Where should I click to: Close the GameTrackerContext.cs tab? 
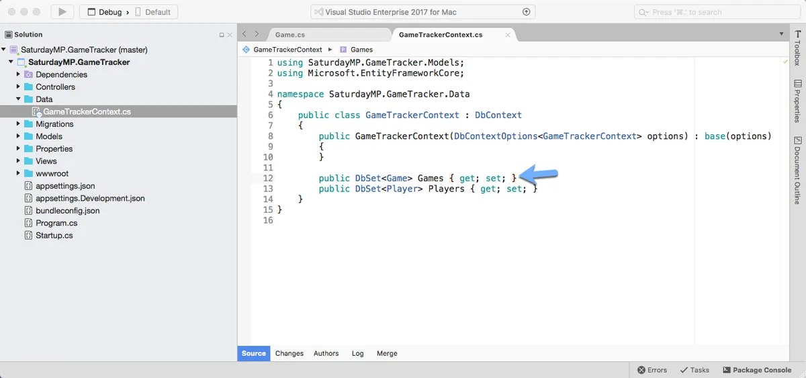pyautogui.click(x=508, y=35)
